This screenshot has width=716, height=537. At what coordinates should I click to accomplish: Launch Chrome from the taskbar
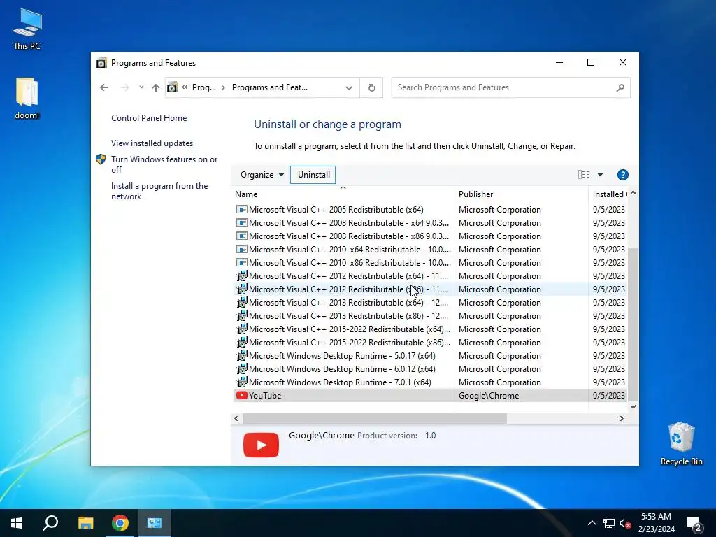pos(120,523)
